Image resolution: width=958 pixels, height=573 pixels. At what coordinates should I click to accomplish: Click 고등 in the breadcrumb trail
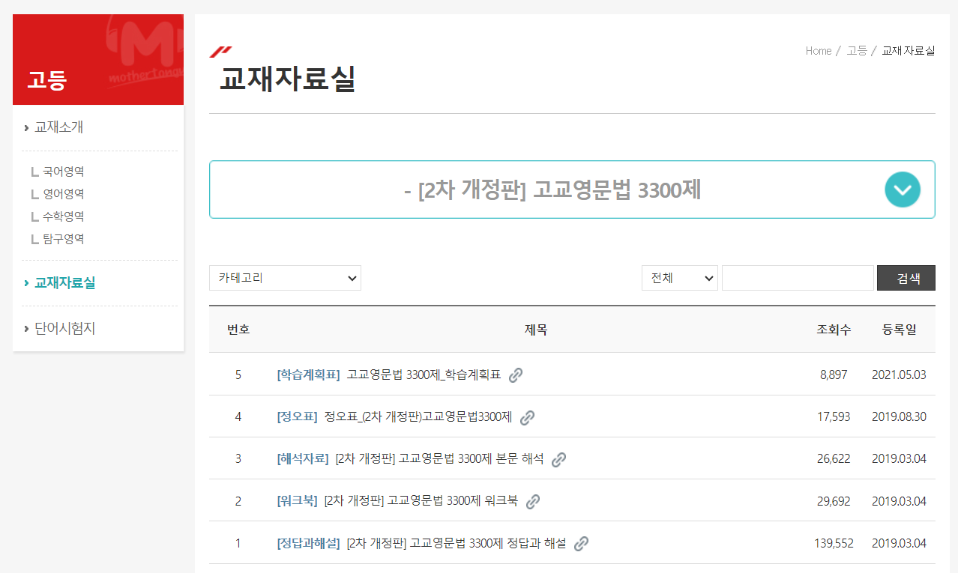coord(856,51)
